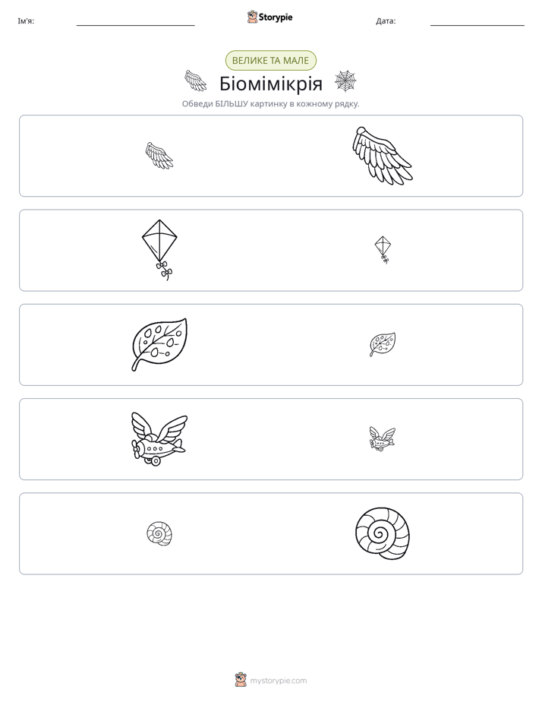Click the Storypie logo at top
The width and height of the screenshot is (542, 702).
(x=270, y=17)
